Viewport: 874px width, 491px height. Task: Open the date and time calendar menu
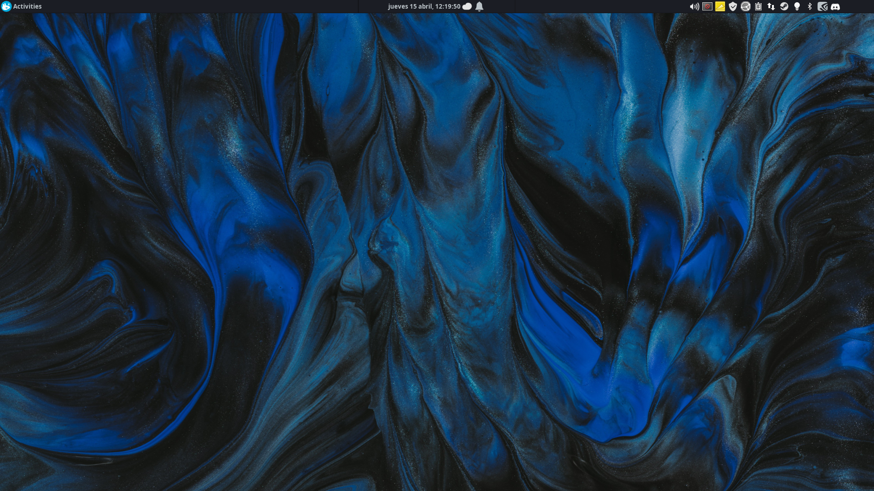click(424, 6)
